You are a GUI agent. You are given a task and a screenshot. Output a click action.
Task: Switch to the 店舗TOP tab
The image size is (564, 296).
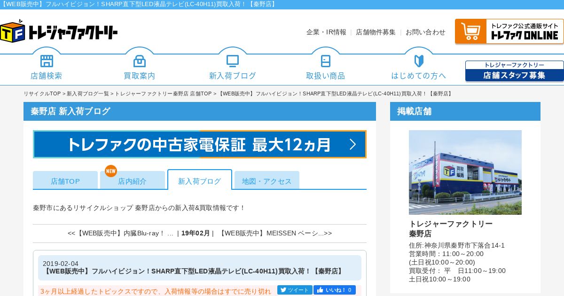coord(65,180)
